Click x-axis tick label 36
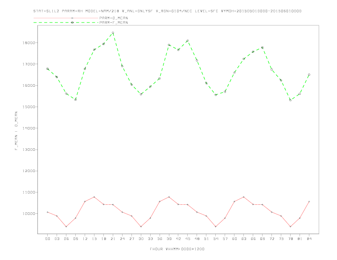Viewport: 337px width, 260px height. (x=160, y=239)
